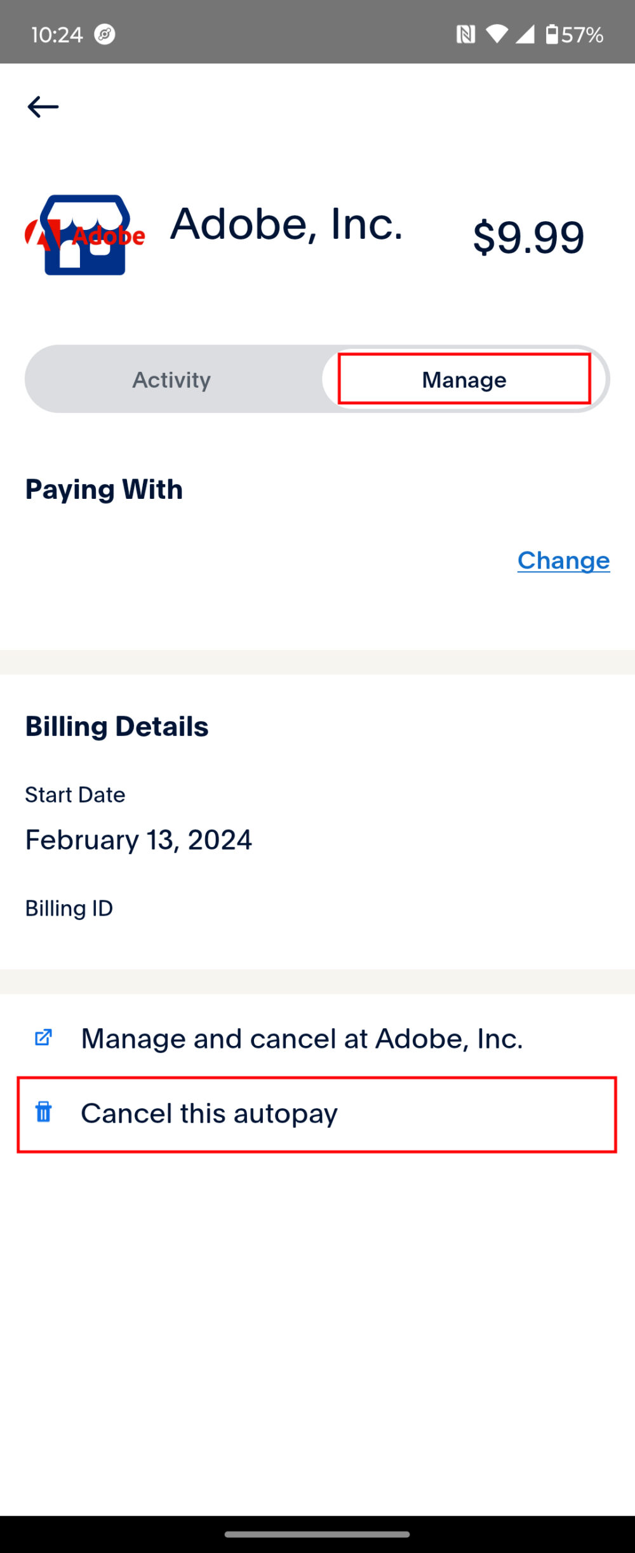Tap the Change payment method link

pyautogui.click(x=563, y=560)
